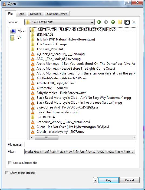Image resolution: width=145 pixels, height=190 pixels.
Task: Switch to the Network tab
Action: 35,14
